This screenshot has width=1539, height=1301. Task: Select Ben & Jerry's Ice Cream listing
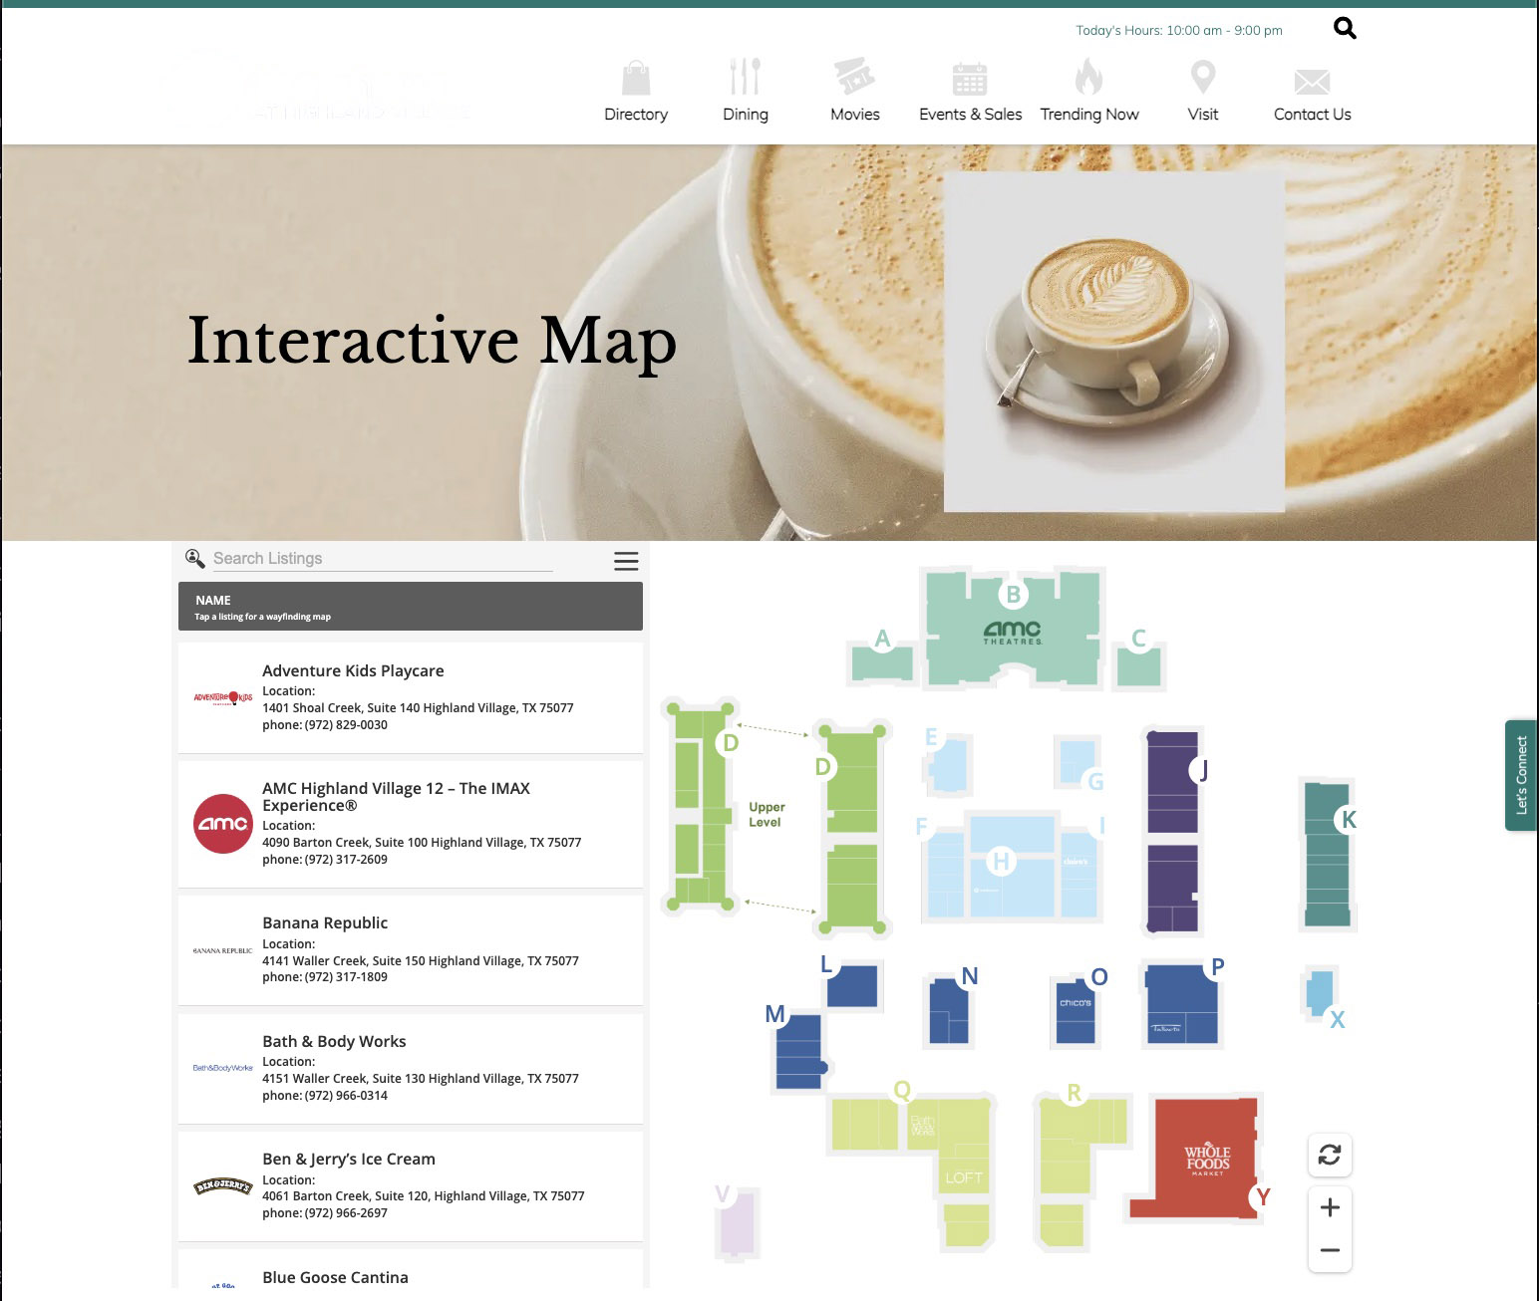(x=411, y=1186)
